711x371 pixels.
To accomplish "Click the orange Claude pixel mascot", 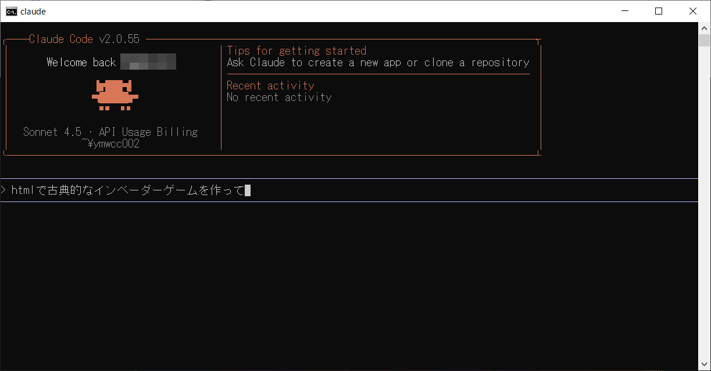I will pos(115,95).
